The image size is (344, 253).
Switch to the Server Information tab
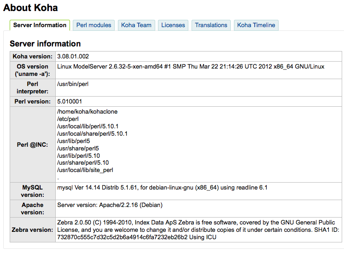click(40, 25)
